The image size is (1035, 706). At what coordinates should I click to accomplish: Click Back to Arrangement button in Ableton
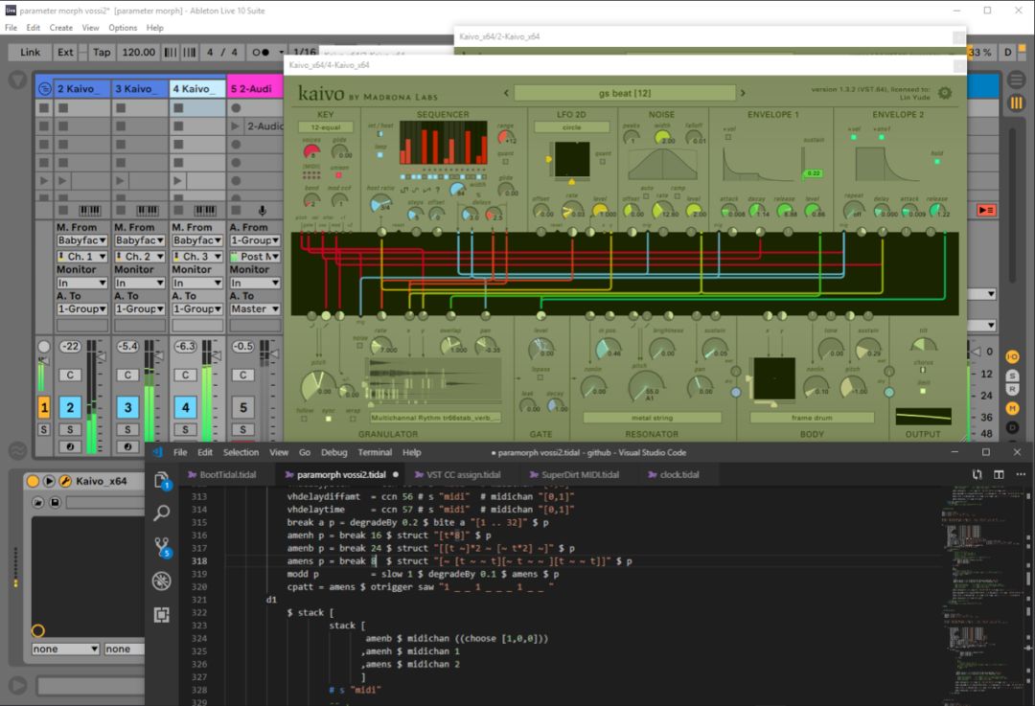pos(986,210)
